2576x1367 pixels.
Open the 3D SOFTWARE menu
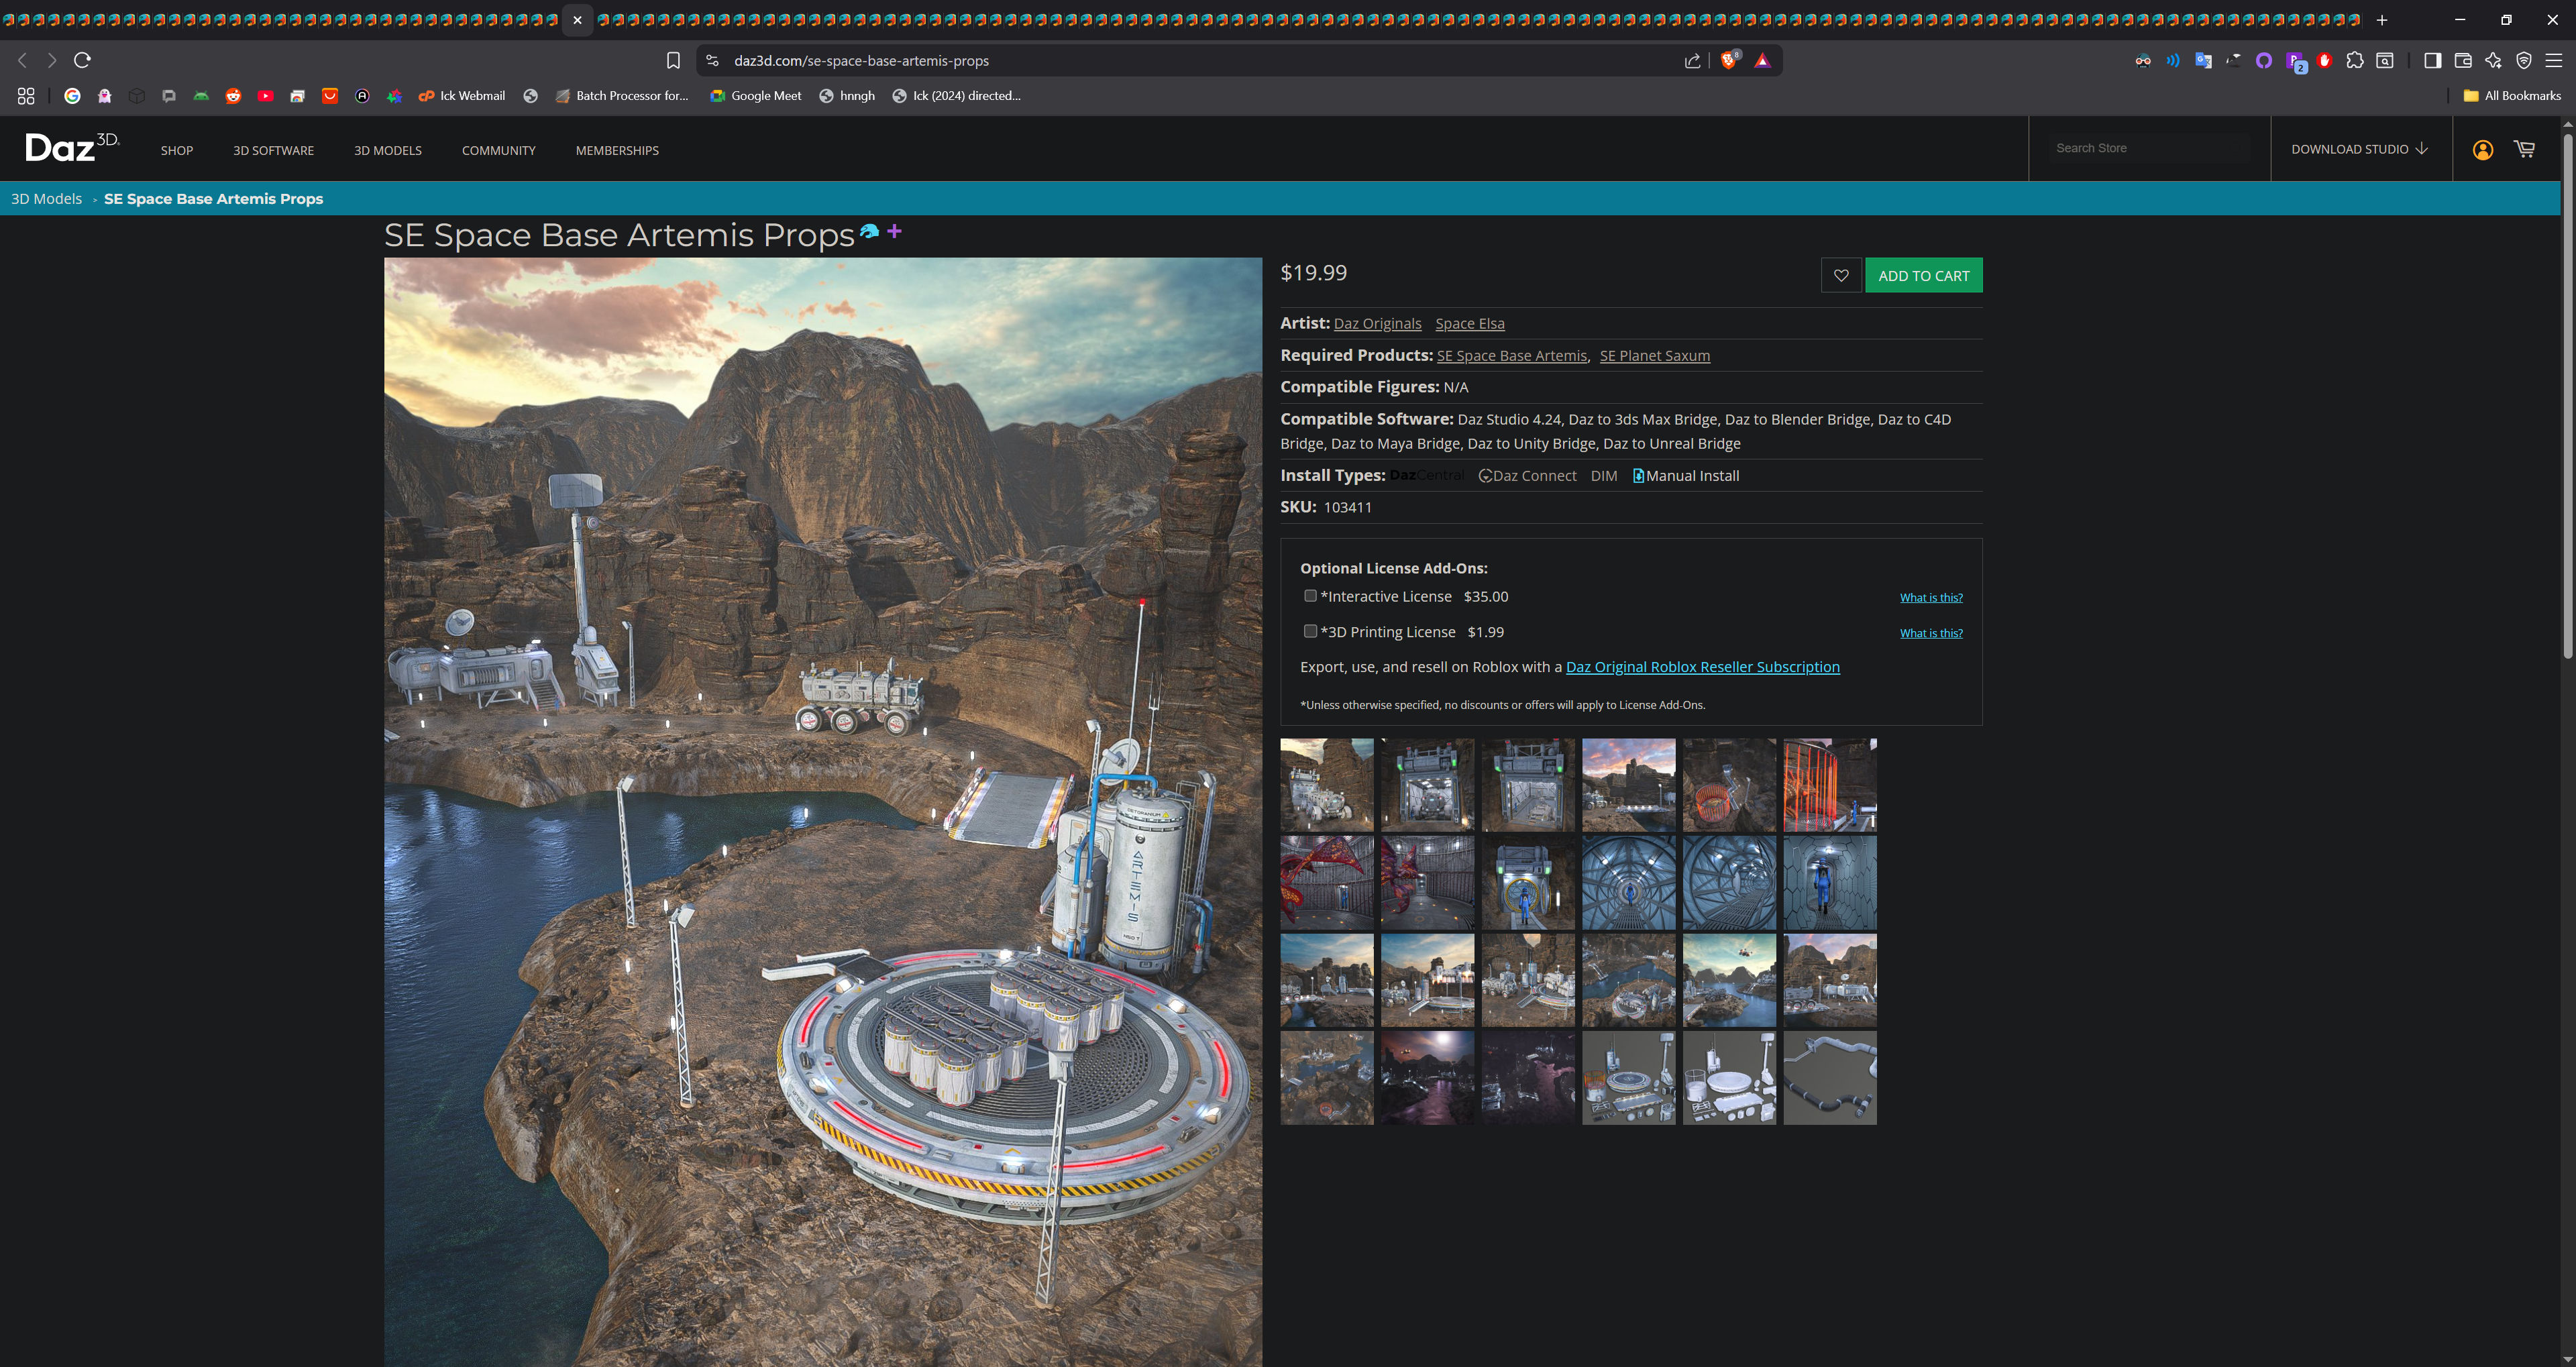pyautogui.click(x=273, y=151)
